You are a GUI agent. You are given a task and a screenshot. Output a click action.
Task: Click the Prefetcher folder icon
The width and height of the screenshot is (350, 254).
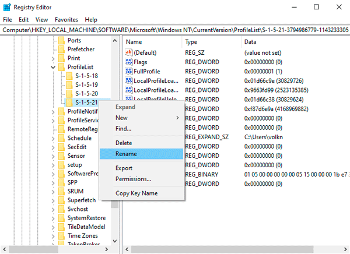[61, 50]
